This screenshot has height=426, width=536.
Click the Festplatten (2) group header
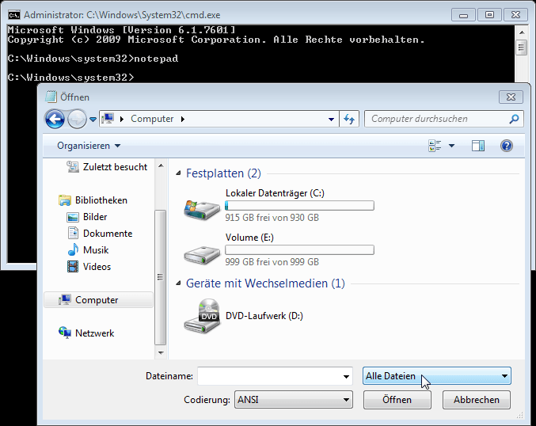(223, 173)
